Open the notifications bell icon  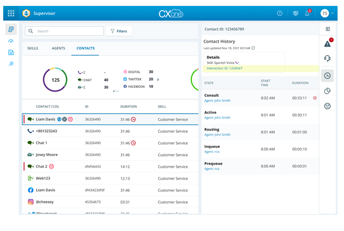308,13
